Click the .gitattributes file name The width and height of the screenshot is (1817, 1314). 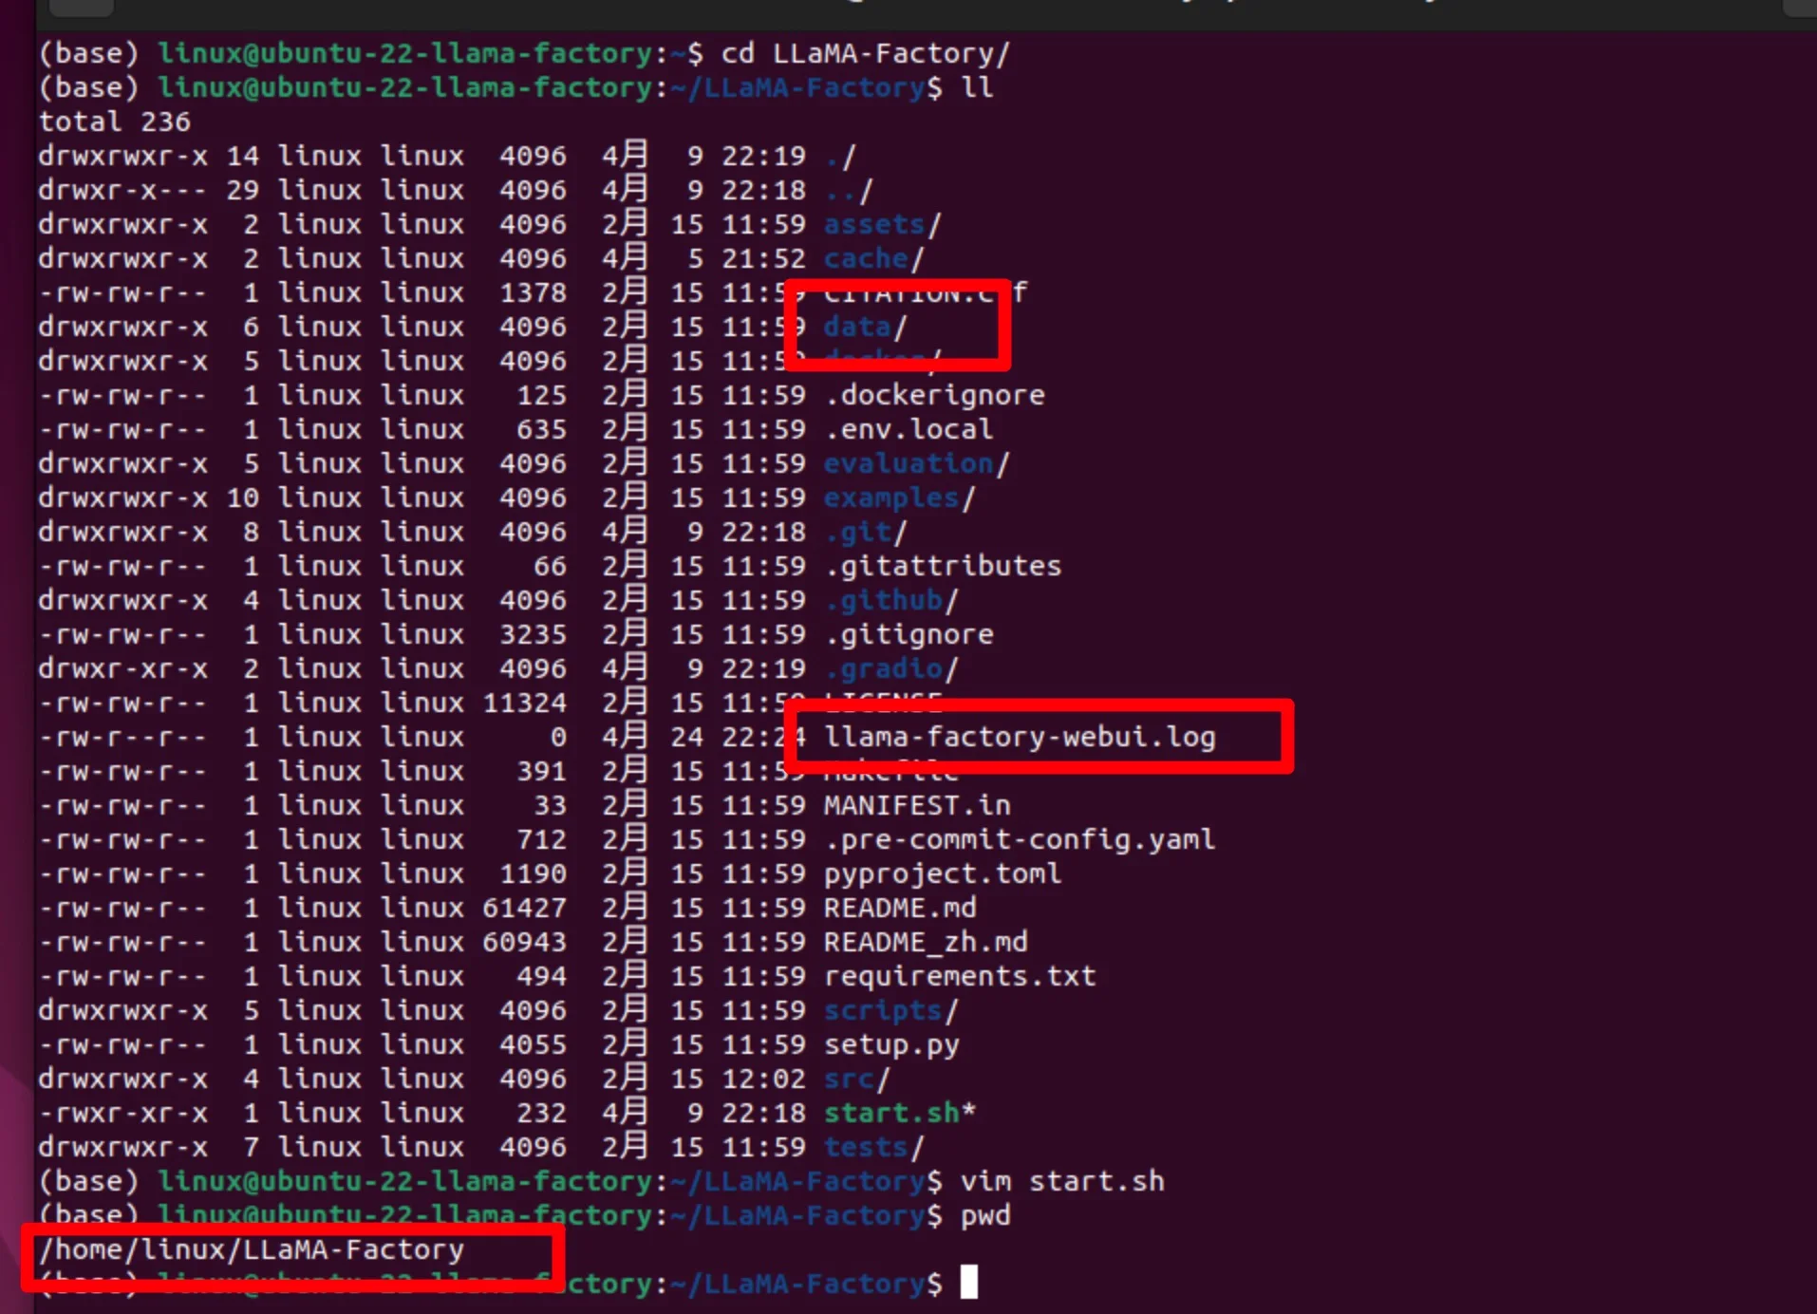(943, 566)
